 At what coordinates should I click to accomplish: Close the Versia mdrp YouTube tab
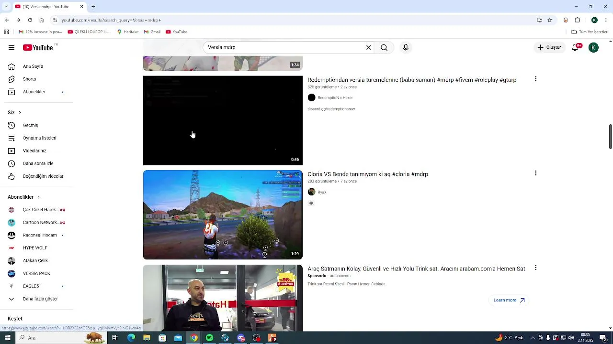pyautogui.click(x=81, y=7)
